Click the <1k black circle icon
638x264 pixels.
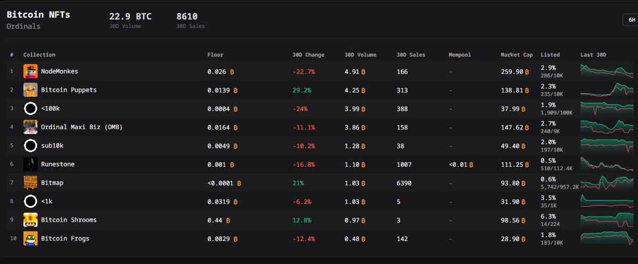(x=30, y=201)
